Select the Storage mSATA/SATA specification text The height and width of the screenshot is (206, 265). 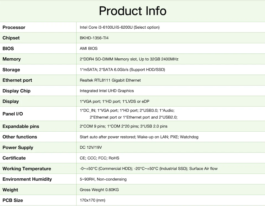pyautogui.click(x=122, y=70)
